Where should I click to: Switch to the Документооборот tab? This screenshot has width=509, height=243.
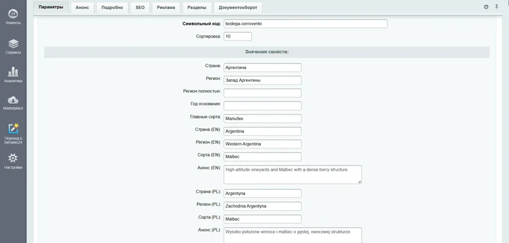238,8
